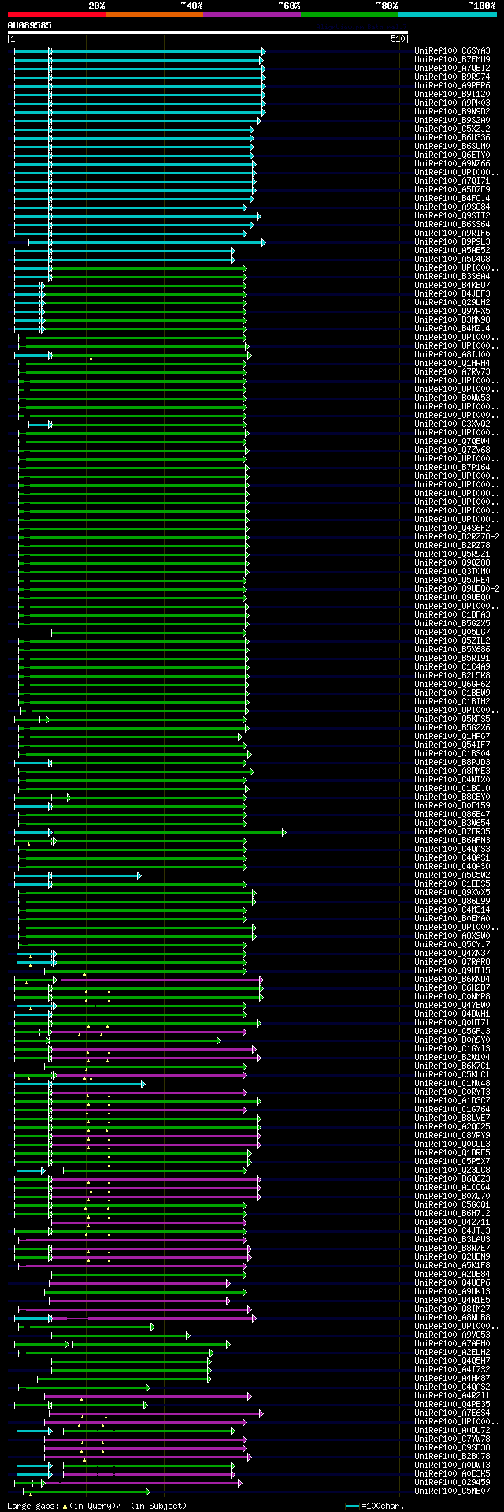The width and height of the screenshot is (504, 1512).
Task: Click the hit label UniRef100_C1EBS5
Action: pyautogui.click(x=452, y=884)
